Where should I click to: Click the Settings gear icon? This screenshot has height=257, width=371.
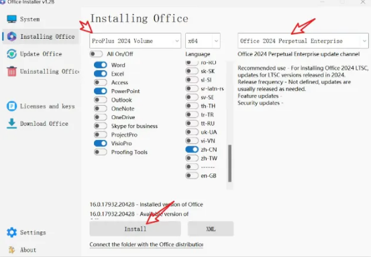coord(11,232)
